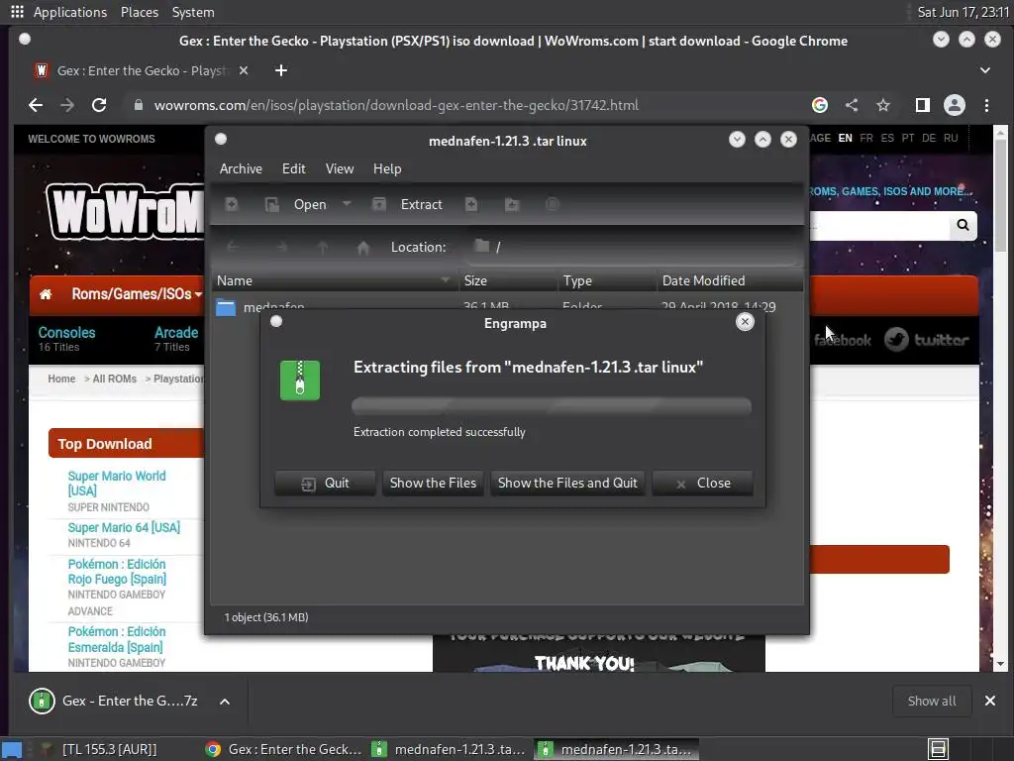Click the Location path field
Screen dimensions: 1014x761
(x=633, y=247)
